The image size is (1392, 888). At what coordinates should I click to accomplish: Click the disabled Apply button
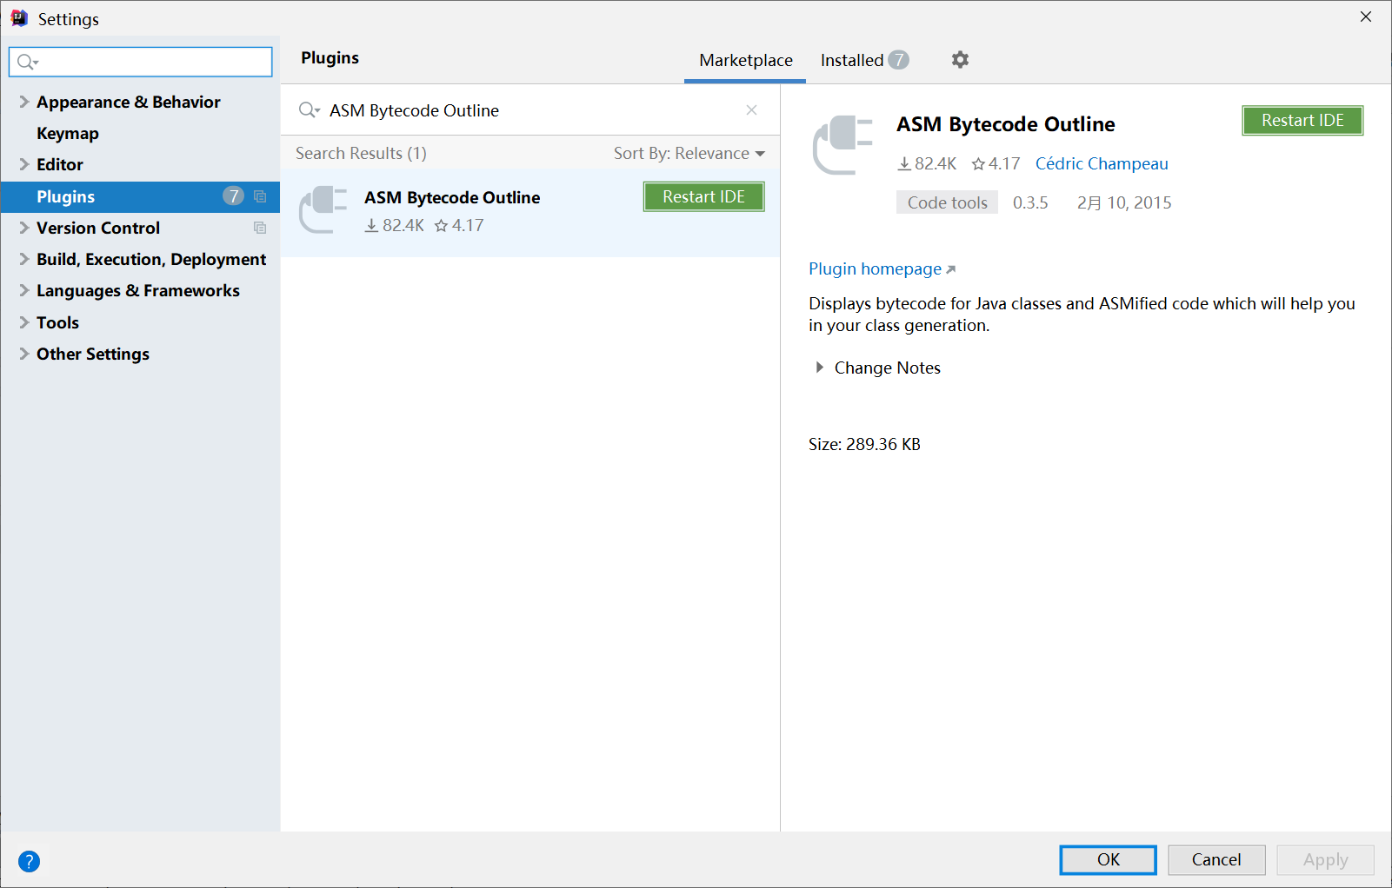[1325, 859]
